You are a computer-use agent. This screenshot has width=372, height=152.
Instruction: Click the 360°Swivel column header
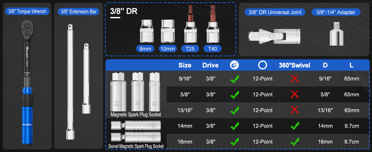(x=294, y=65)
